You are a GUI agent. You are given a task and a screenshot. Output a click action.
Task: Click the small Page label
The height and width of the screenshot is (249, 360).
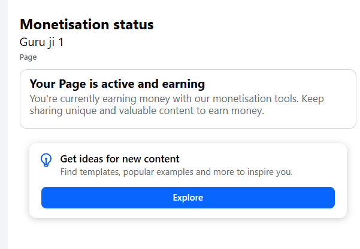[28, 58]
